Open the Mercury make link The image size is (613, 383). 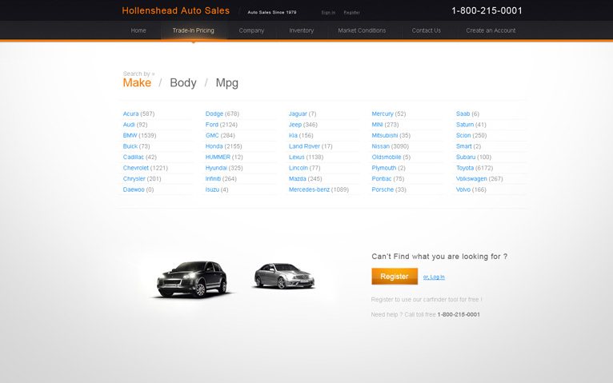pyautogui.click(x=383, y=114)
